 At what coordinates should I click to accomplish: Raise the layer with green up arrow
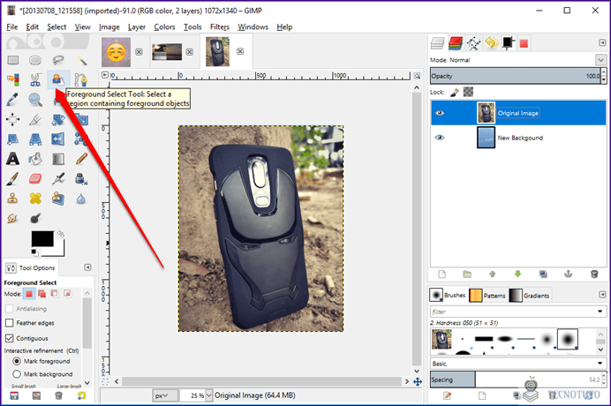pos(493,274)
